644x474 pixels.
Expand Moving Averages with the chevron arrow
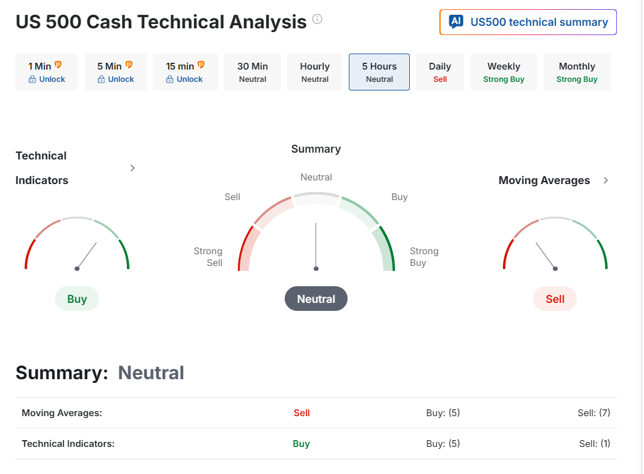coord(606,180)
